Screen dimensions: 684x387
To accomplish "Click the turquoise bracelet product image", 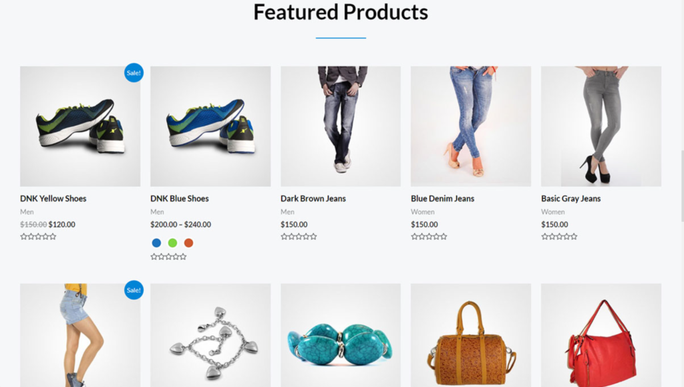I will pyautogui.click(x=341, y=335).
